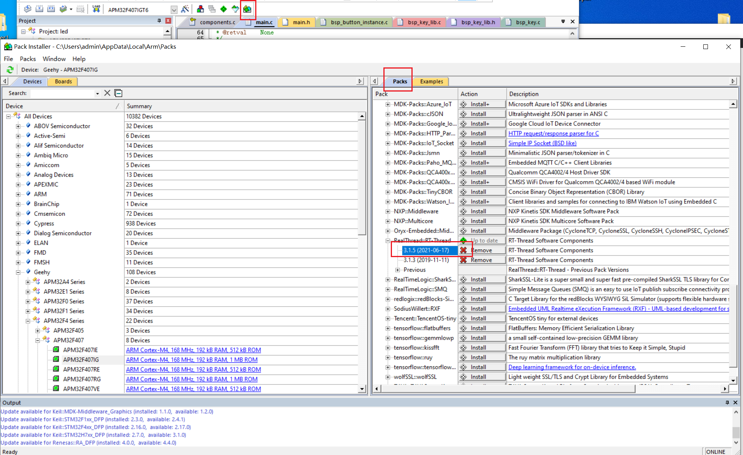Click the LOAD download-to-flash icon
Image resolution: width=743 pixels, height=455 pixels.
click(x=96, y=9)
